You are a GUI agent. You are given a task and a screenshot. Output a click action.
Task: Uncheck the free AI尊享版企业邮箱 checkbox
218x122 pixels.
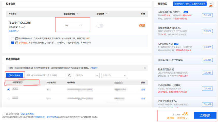click(12, 43)
